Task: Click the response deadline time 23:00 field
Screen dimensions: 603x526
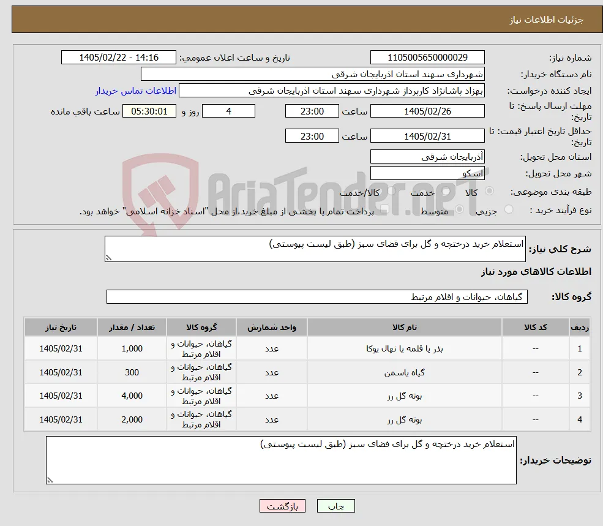Action: (312, 111)
